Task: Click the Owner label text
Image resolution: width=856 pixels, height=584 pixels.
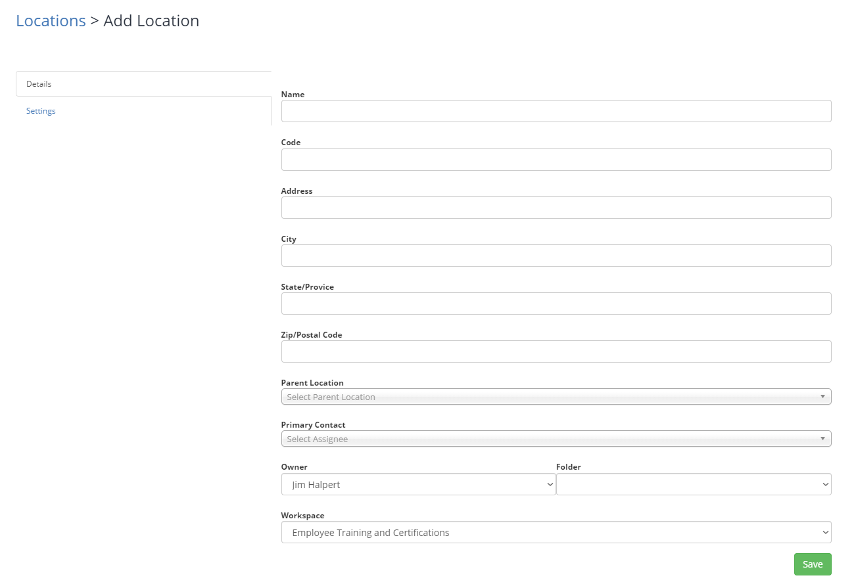Action: (x=294, y=467)
